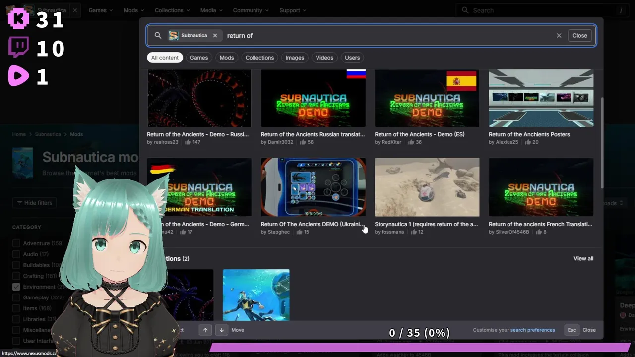Open the French Translation demo thumbnail
The width and height of the screenshot is (635, 357).
point(541,187)
